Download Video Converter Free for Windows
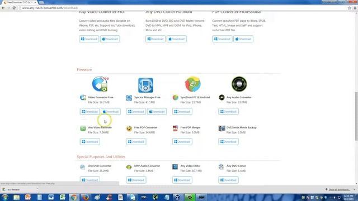 89,112
